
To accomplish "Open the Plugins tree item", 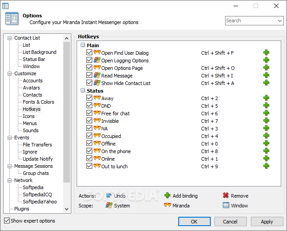I will point(21,209).
